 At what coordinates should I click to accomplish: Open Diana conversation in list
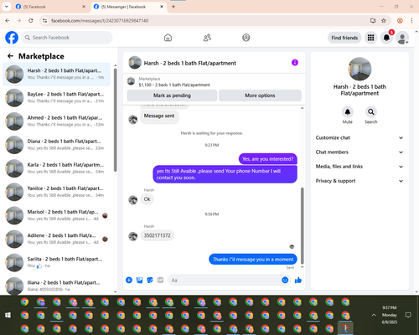(x=56, y=145)
